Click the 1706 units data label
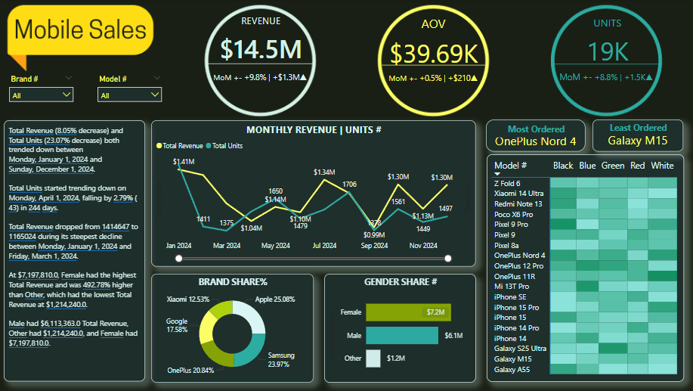Screen dimensions: 693x391 (x=349, y=184)
